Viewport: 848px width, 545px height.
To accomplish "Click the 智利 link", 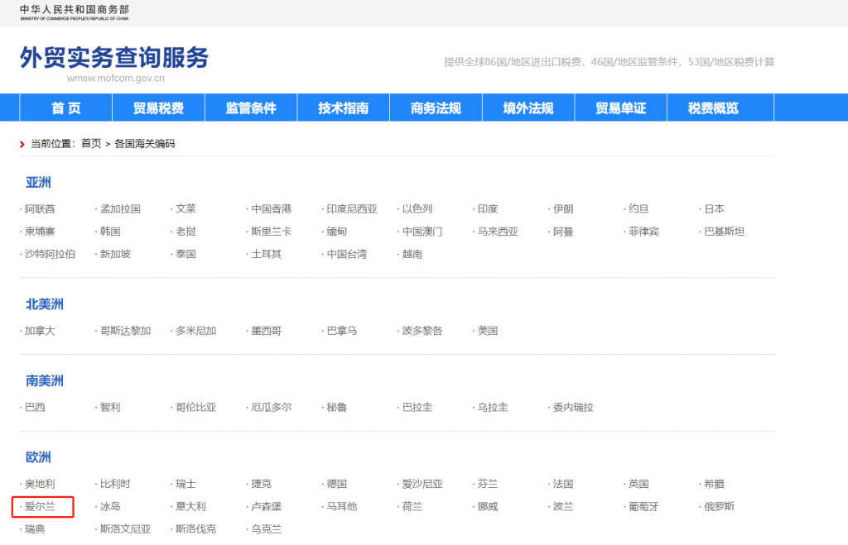I will coord(110,408).
